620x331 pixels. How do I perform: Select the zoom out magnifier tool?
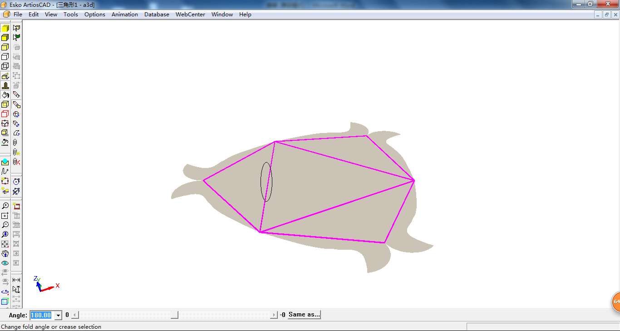click(5, 225)
